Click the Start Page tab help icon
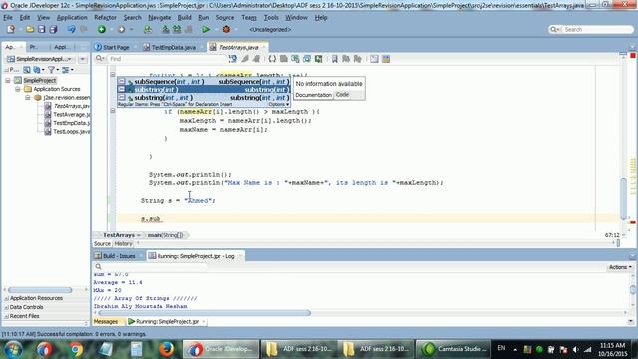Viewport: 638px width, 359px height. pyautogui.click(x=98, y=47)
